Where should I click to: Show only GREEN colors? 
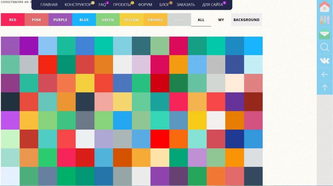click(108, 20)
